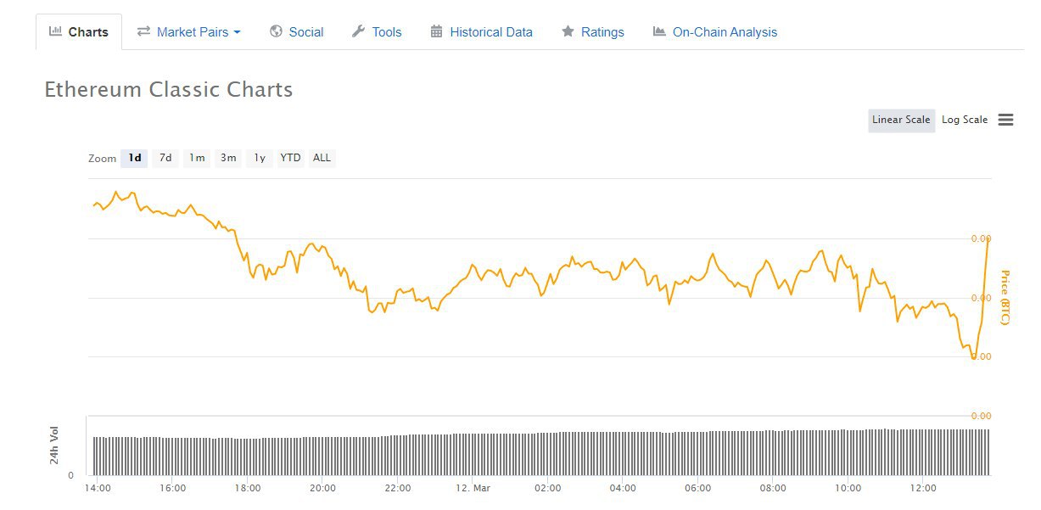Screen dimensions: 1041x510
Task: Click the price line's lowest point at chart end
Action: coord(973,358)
